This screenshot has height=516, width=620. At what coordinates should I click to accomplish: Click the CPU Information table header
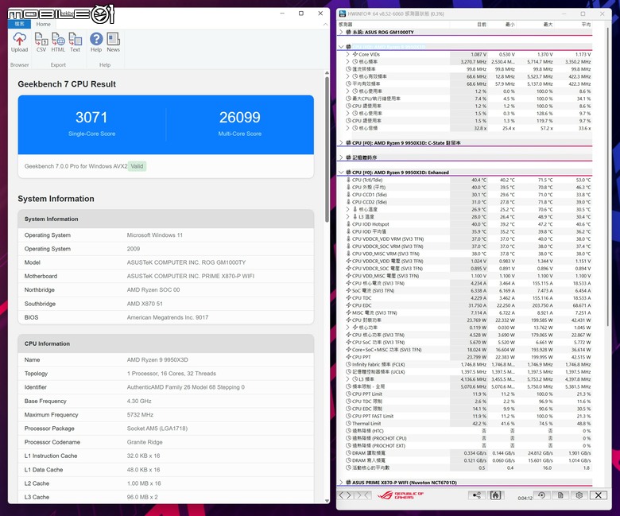(165, 343)
